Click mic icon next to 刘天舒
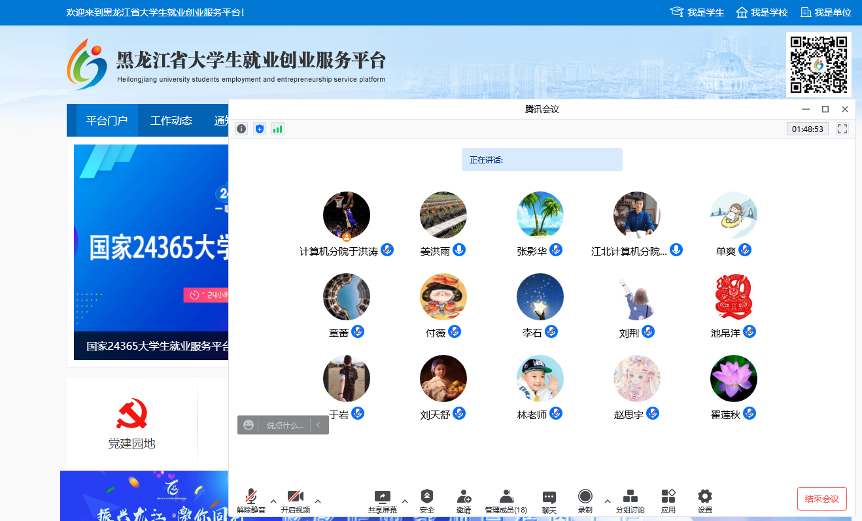Screen dimensions: 862x521 pos(459,413)
